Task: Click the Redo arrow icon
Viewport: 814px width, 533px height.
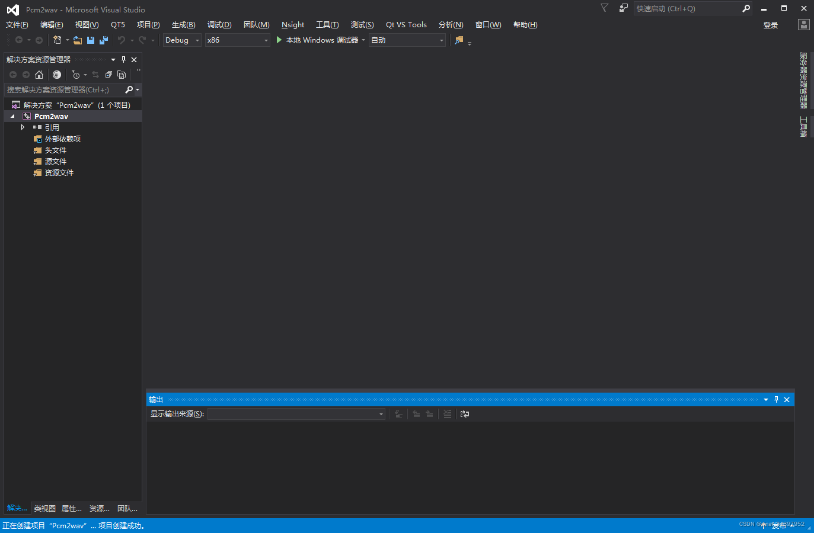Action: click(x=142, y=40)
